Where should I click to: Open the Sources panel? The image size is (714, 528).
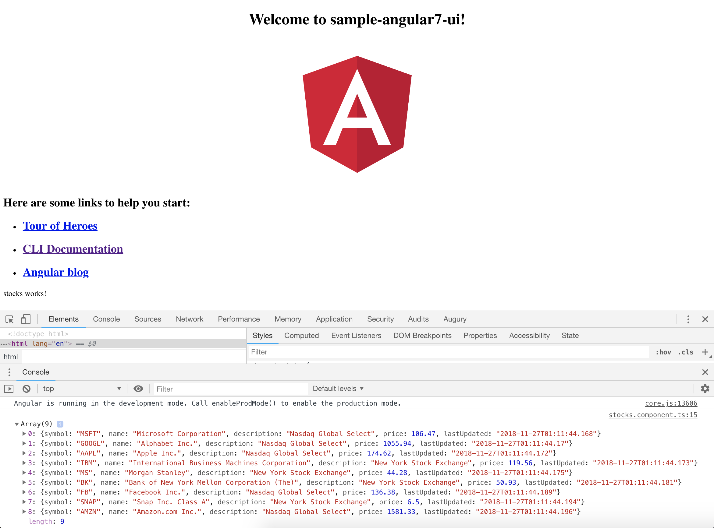coord(147,319)
